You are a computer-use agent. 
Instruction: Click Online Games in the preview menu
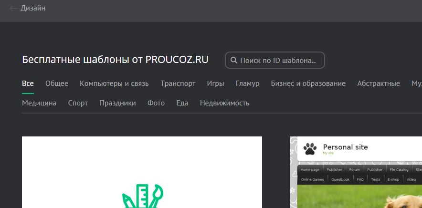[x=313, y=179]
